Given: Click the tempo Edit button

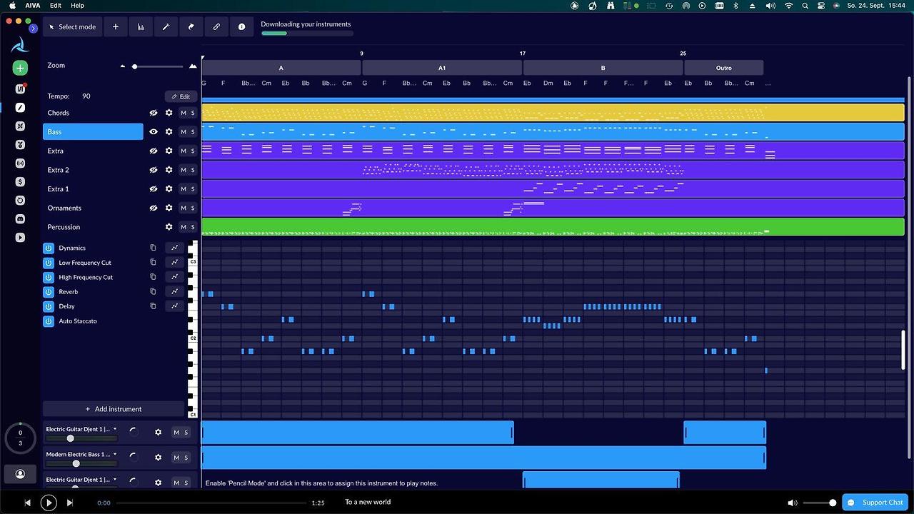Looking at the screenshot, I should coord(181,96).
